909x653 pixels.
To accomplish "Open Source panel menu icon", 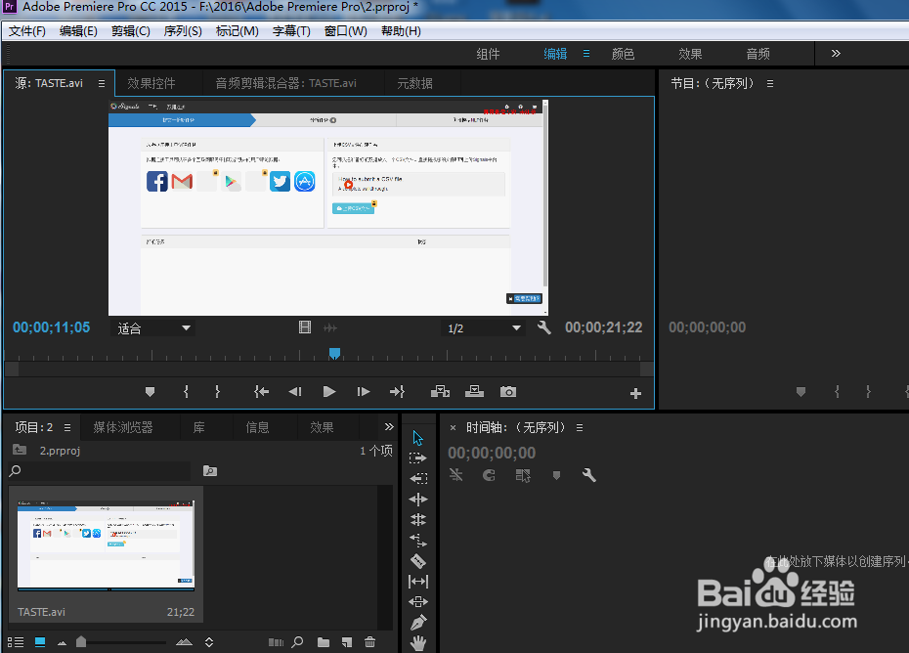I will pos(102,83).
